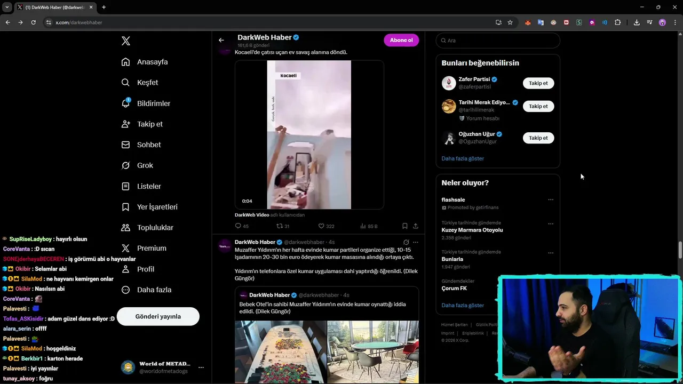Image resolution: width=683 pixels, height=384 pixels.
Task: Like the Kocaeli post with 322 likes
Action: (x=326, y=226)
